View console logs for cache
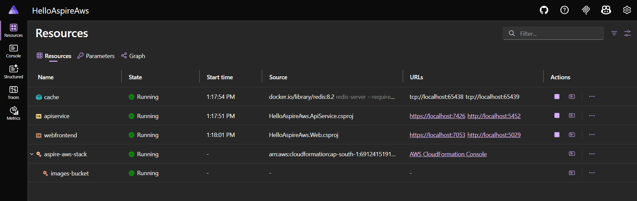 [x=572, y=97]
